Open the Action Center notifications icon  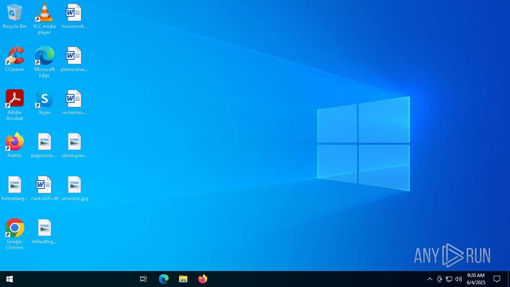(497, 279)
